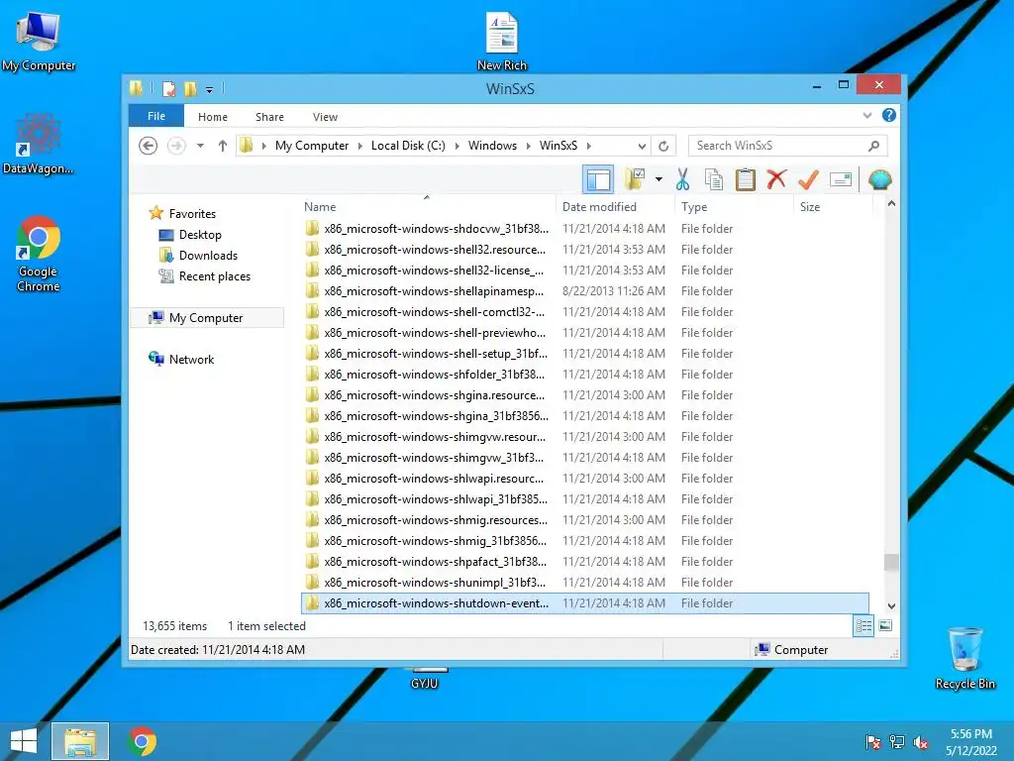Image resolution: width=1014 pixels, height=761 pixels.
Task: Click WinSxS in address breadcrumb
Action: coord(558,146)
